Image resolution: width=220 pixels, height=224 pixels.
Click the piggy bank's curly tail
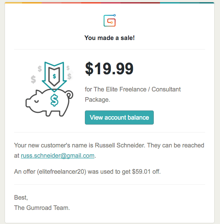pos(69,95)
